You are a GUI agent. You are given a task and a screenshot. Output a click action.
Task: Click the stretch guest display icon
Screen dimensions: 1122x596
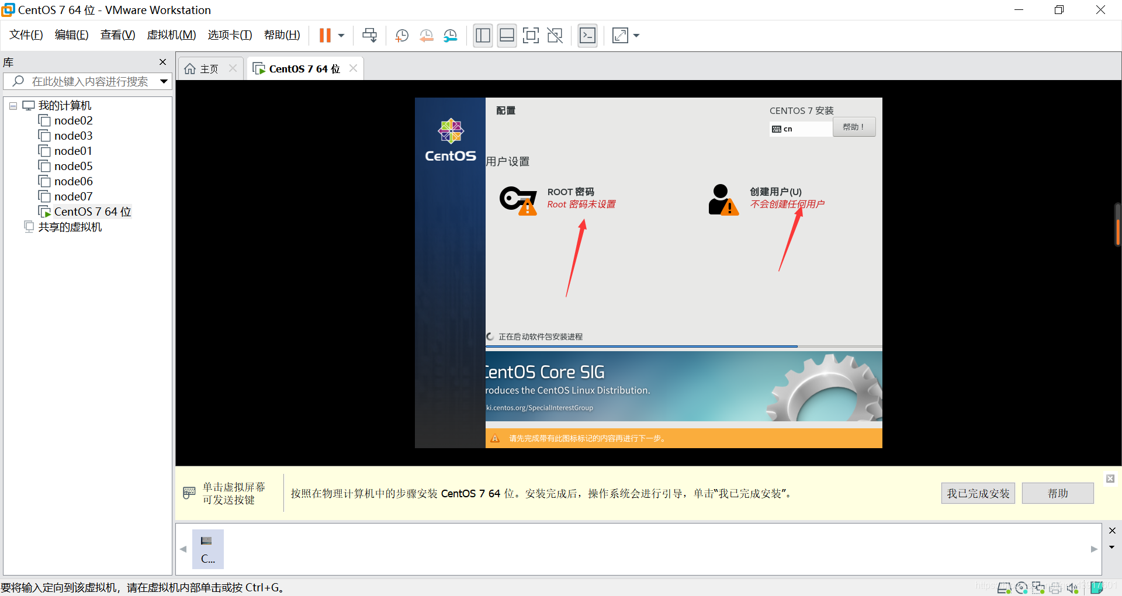click(x=620, y=36)
